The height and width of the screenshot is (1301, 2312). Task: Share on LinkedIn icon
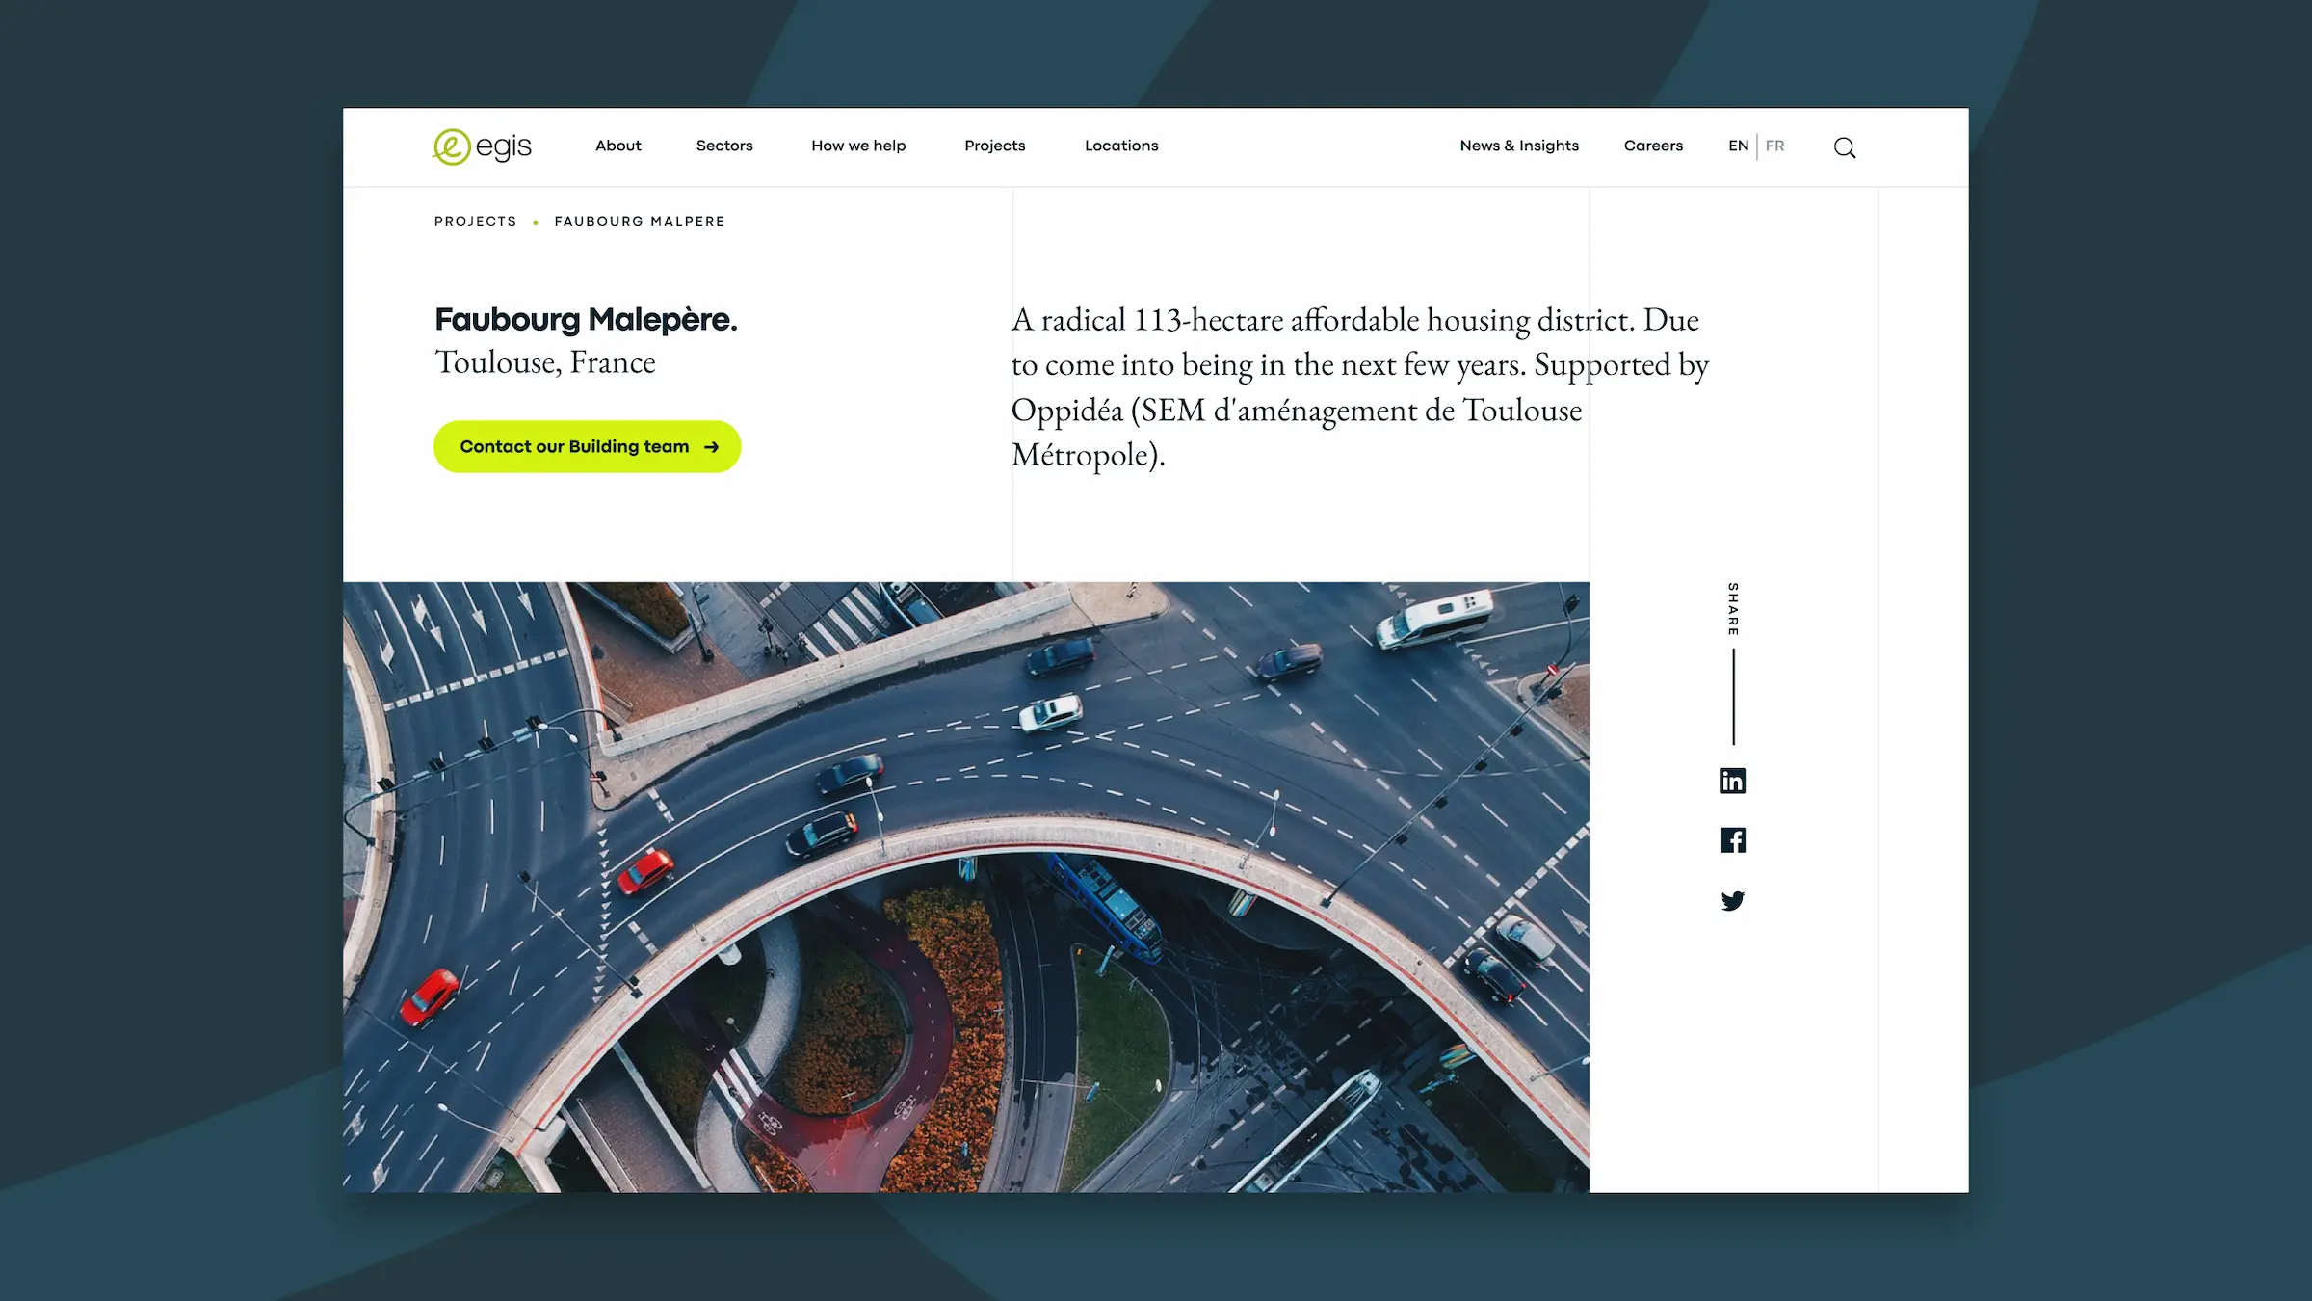coord(1732,781)
